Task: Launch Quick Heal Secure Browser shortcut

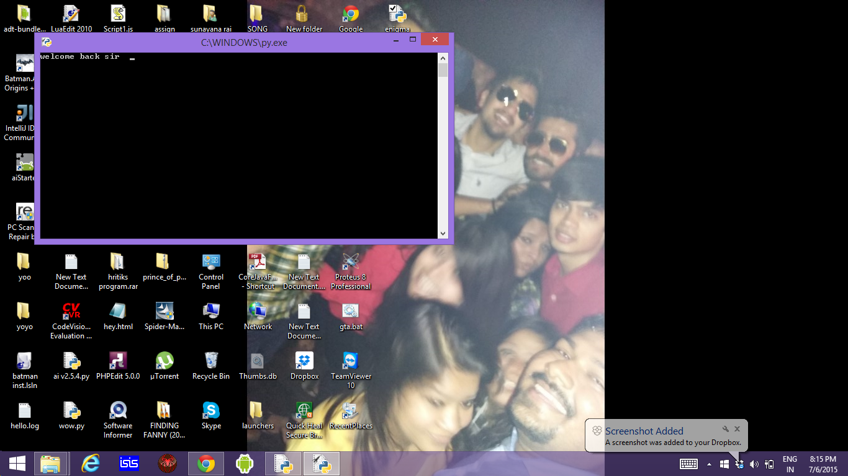Action: 304,420
